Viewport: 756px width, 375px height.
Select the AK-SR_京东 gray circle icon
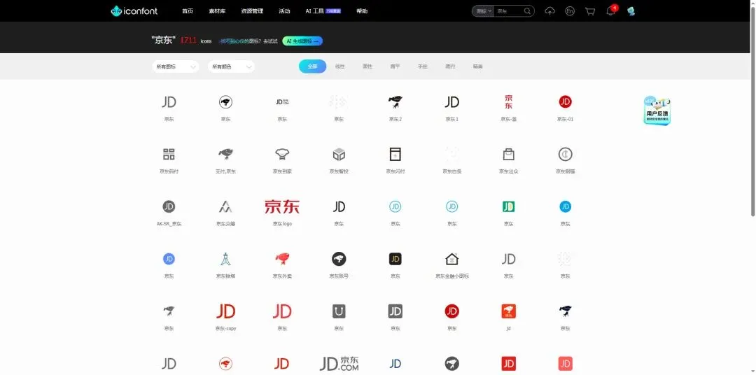tap(169, 206)
